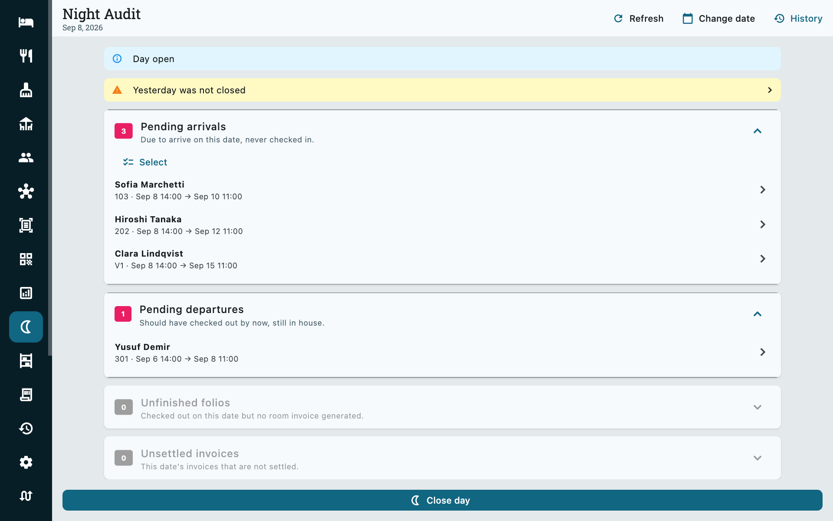The height and width of the screenshot is (521, 833).
Task: Click 'Should have checked out by now' description
Action: tap(232, 323)
